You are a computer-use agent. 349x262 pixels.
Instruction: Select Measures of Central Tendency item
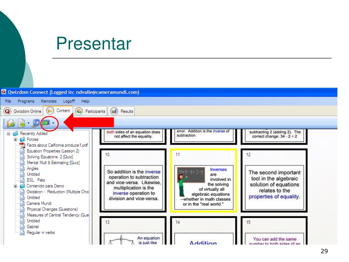[x=58, y=215]
